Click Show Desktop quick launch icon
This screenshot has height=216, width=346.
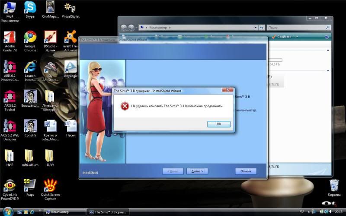[x=20, y=212]
